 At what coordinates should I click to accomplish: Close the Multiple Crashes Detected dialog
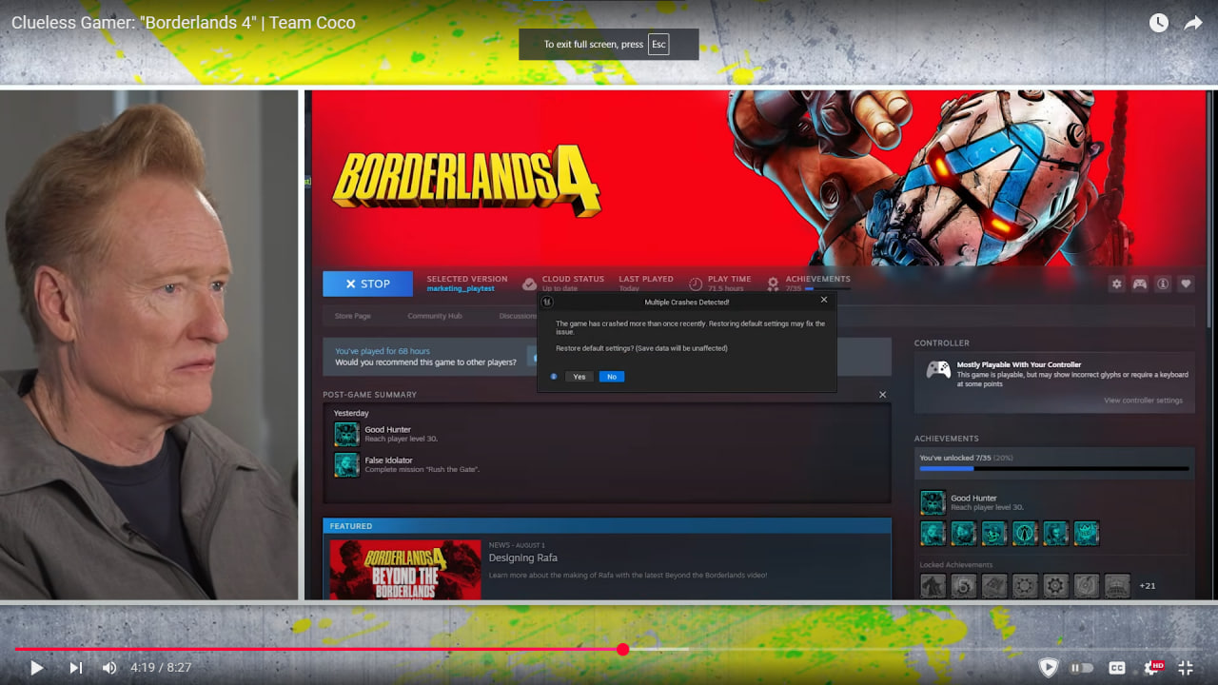click(824, 300)
